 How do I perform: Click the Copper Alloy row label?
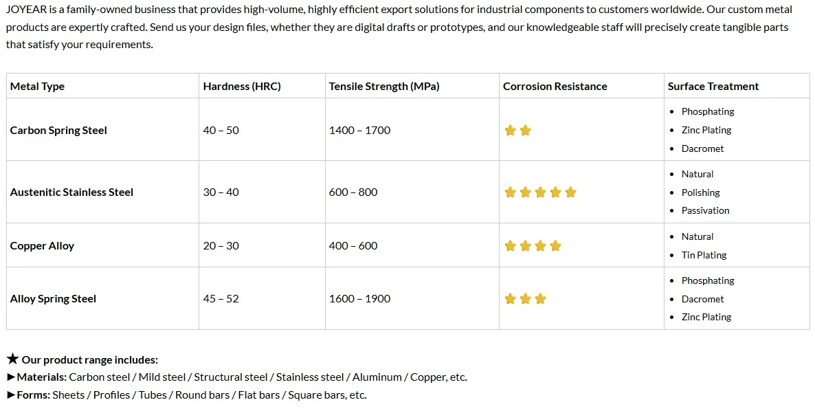point(42,246)
